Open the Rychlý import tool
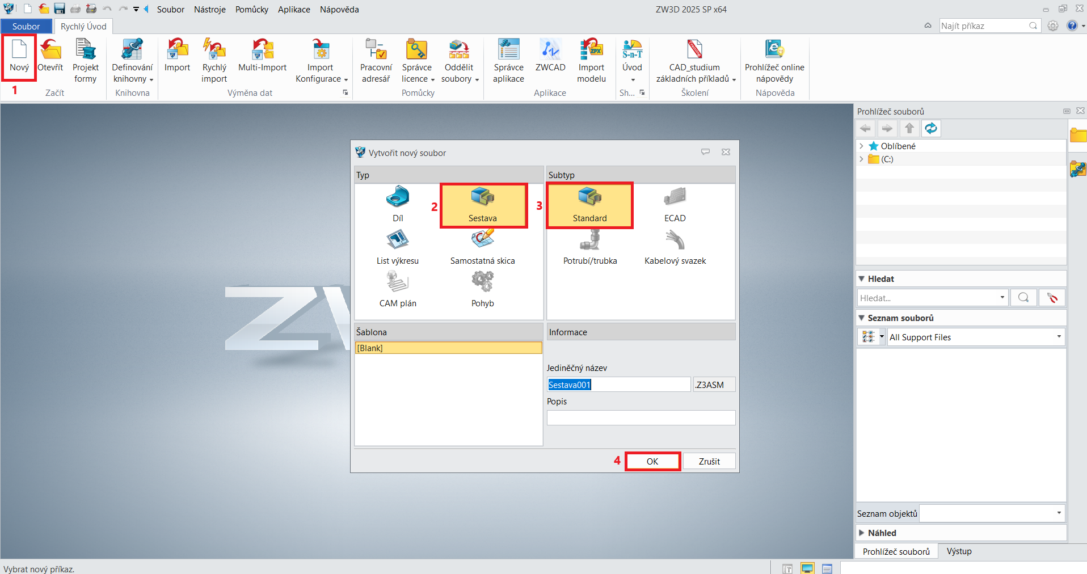 214,60
